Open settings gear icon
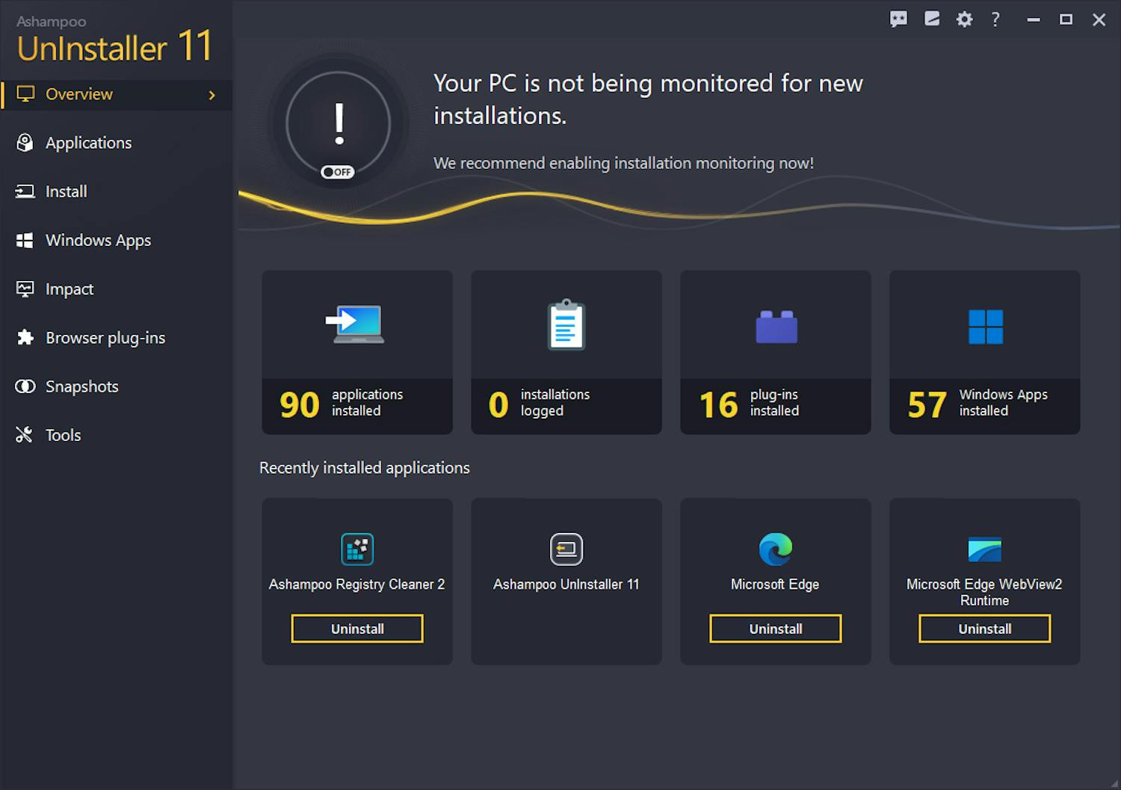Screen dimensions: 1121x790 (965, 19)
